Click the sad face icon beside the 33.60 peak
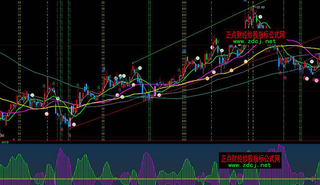The height and width of the screenshot is (185, 320). click(x=260, y=17)
